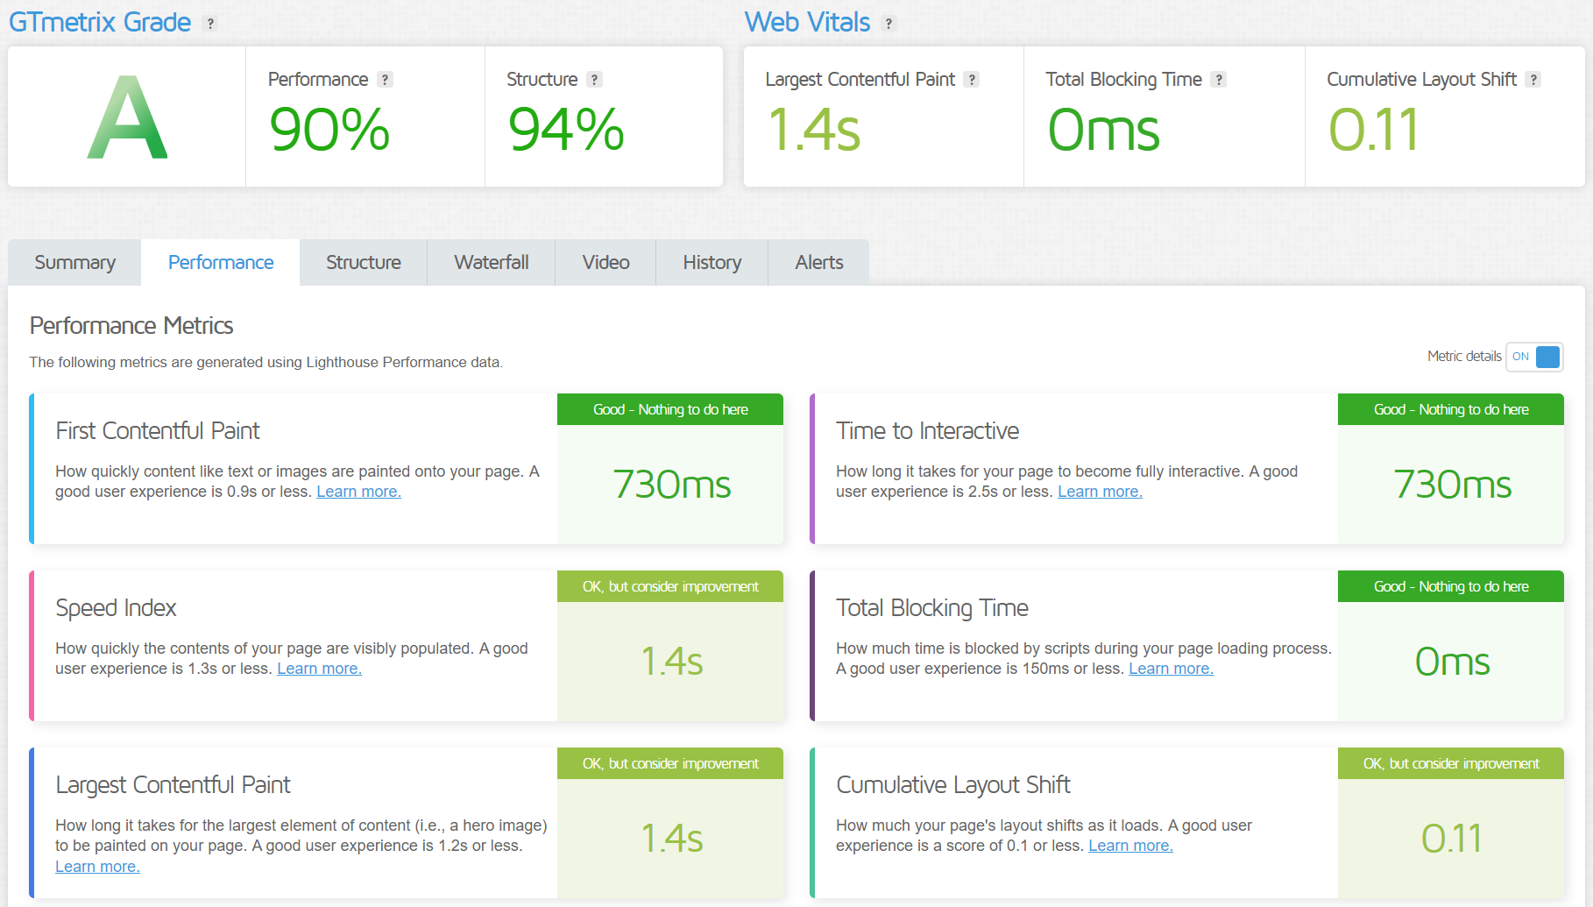Click the help icon beside Web Vitals heading
This screenshot has height=907, width=1593.
889,24
